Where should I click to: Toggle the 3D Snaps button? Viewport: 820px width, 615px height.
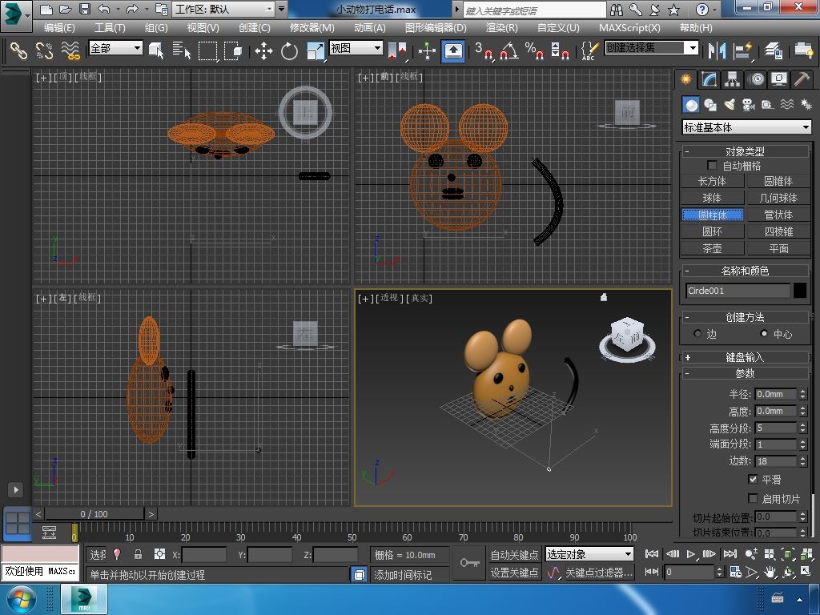[x=484, y=50]
